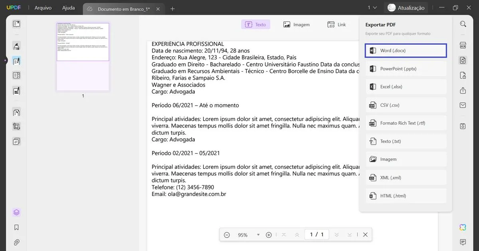Screen dimensions: 479x251
Task: Open the Organize Pages tool
Action: (16, 112)
